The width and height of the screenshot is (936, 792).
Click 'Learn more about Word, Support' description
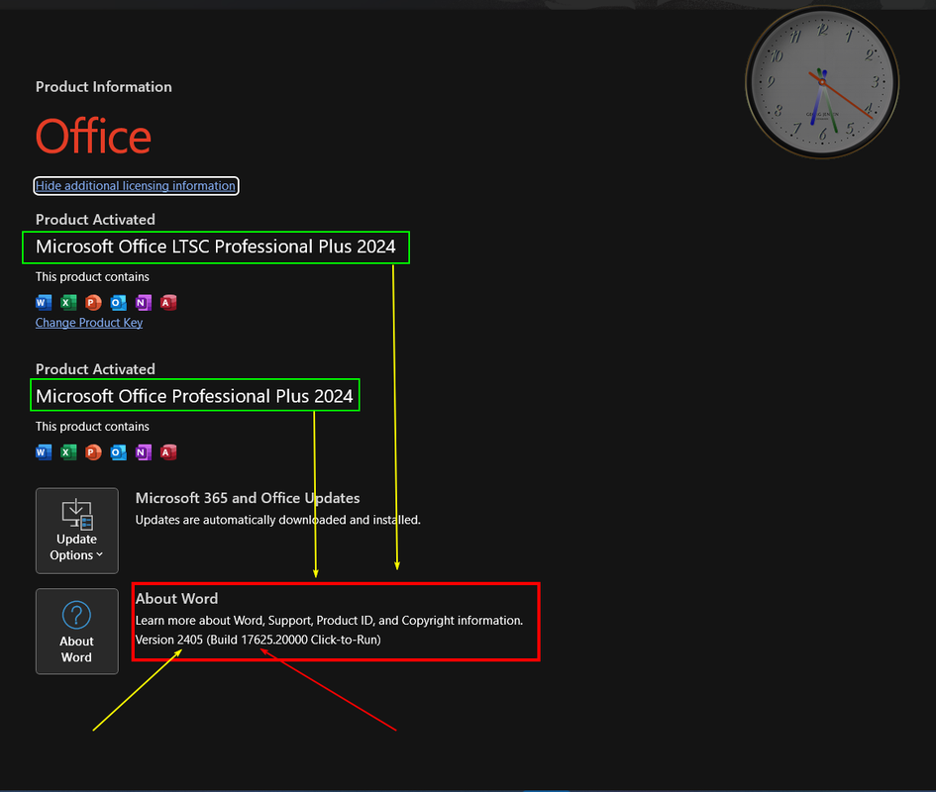coord(329,621)
